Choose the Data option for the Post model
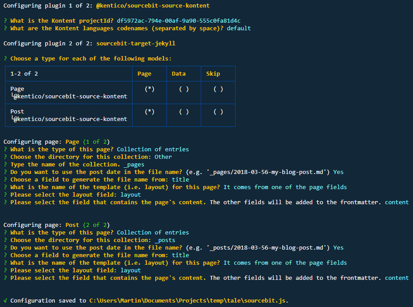The height and width of the screenshot is (307, 413). click(184, 111)
